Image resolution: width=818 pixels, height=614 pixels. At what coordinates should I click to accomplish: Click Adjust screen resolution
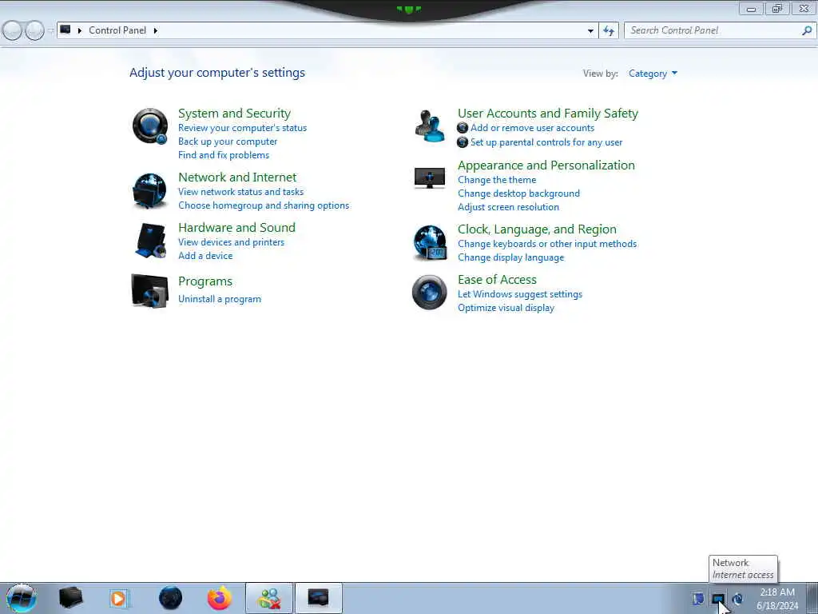click(508, 207)
